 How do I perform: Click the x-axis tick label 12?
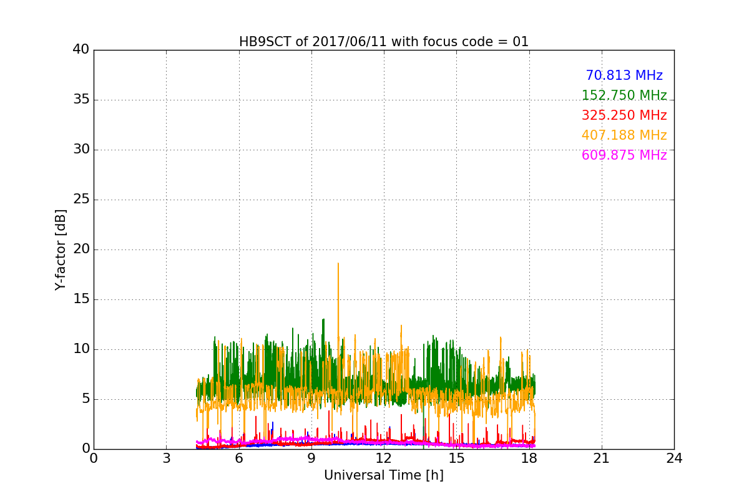[x=384, y=458]
